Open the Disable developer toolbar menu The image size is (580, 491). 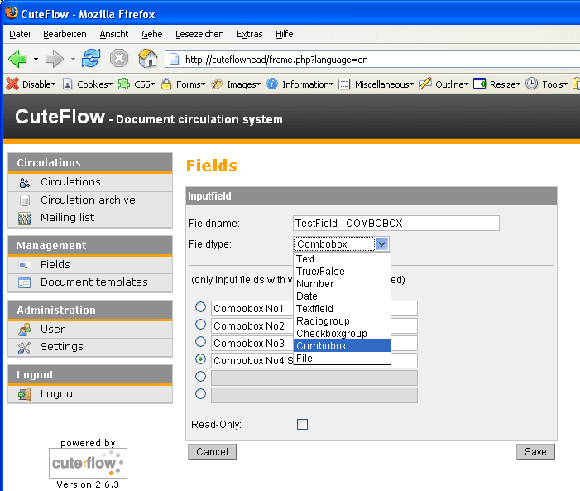(x=31, y=84)
